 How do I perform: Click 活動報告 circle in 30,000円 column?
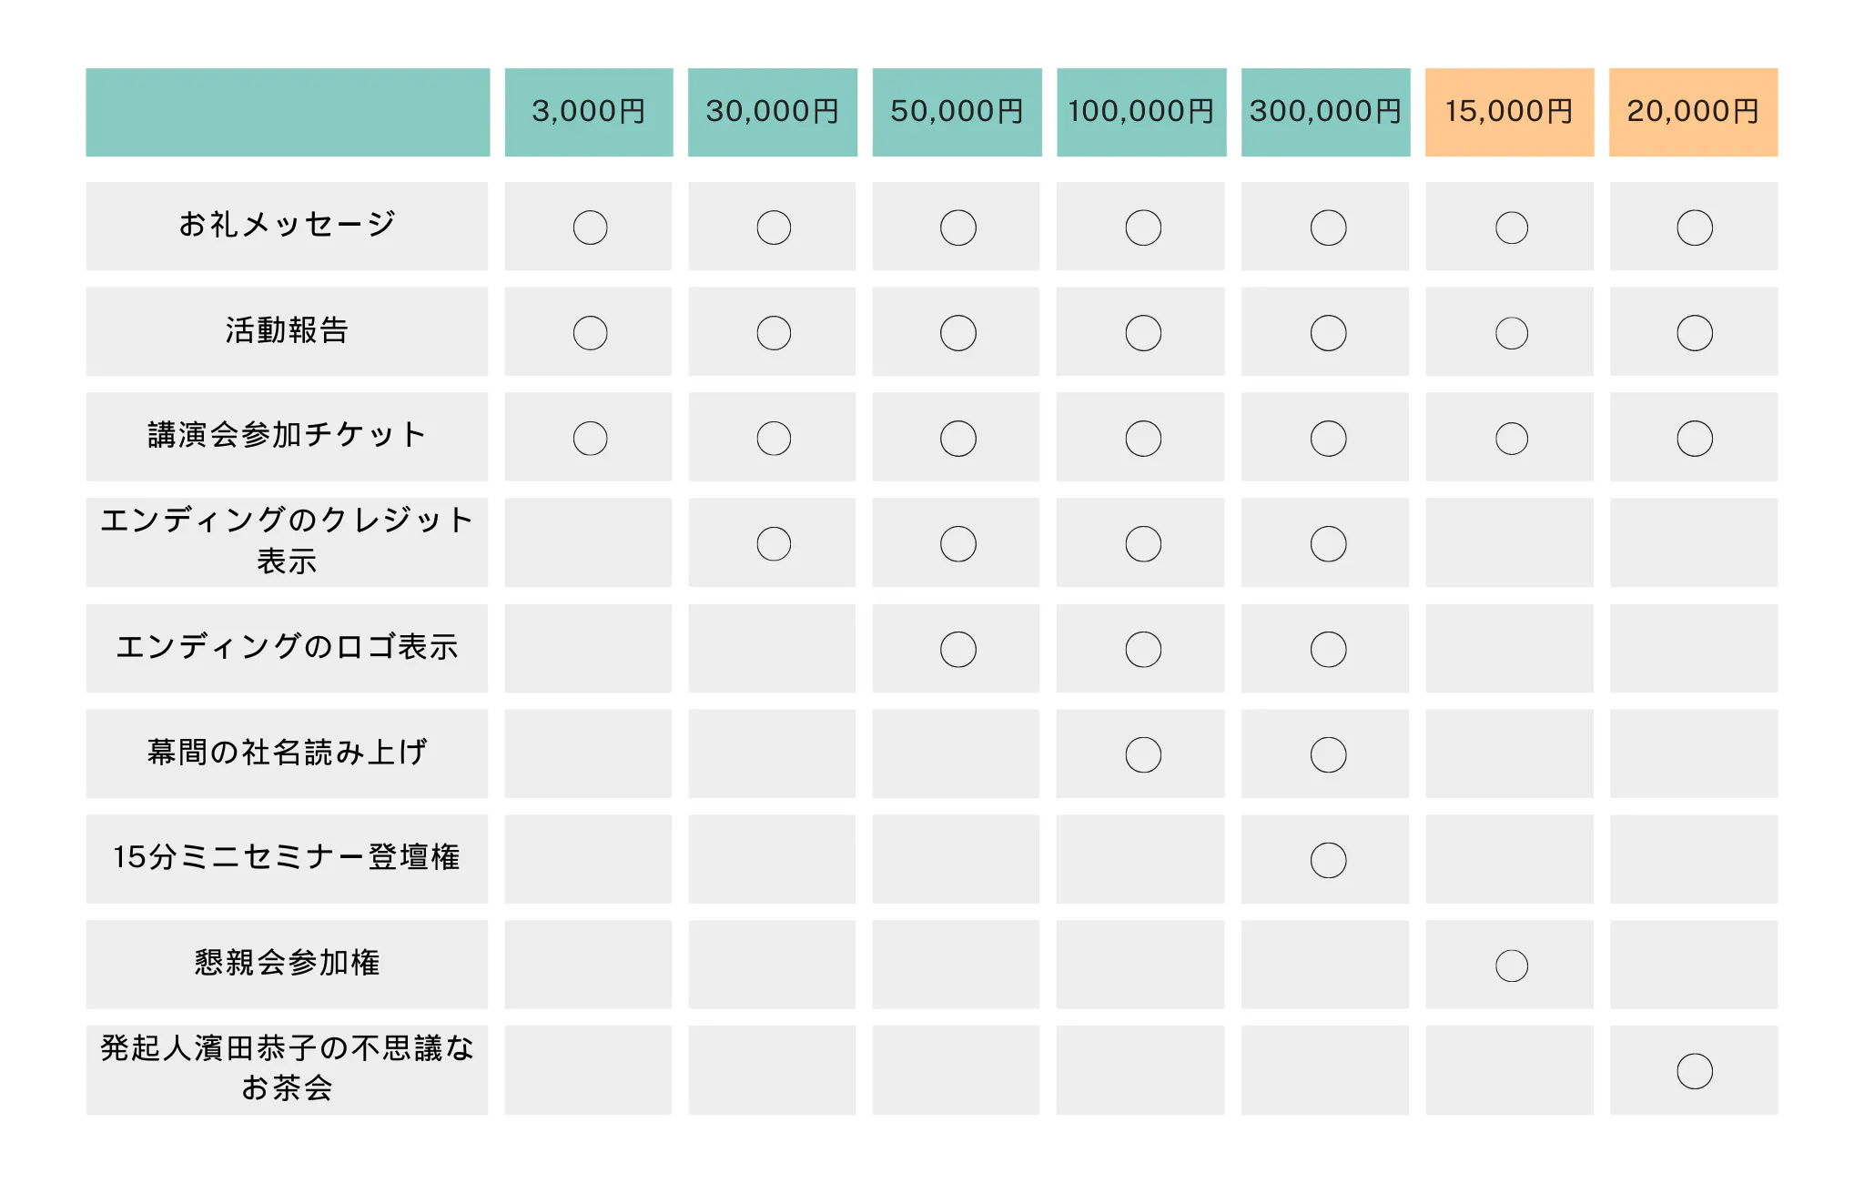click(x=774, y=333)
